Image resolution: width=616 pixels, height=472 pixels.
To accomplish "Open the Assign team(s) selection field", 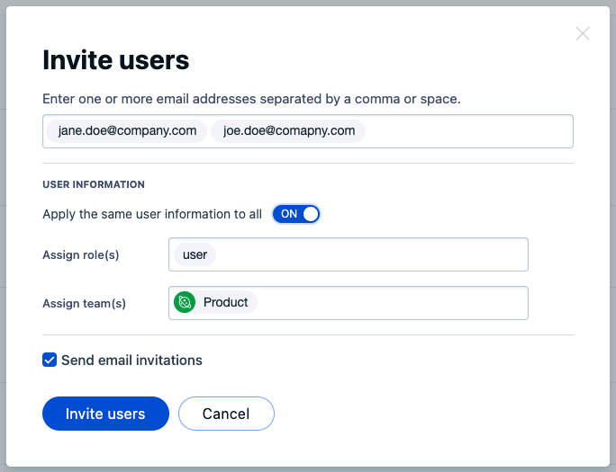I will (348, 303).
